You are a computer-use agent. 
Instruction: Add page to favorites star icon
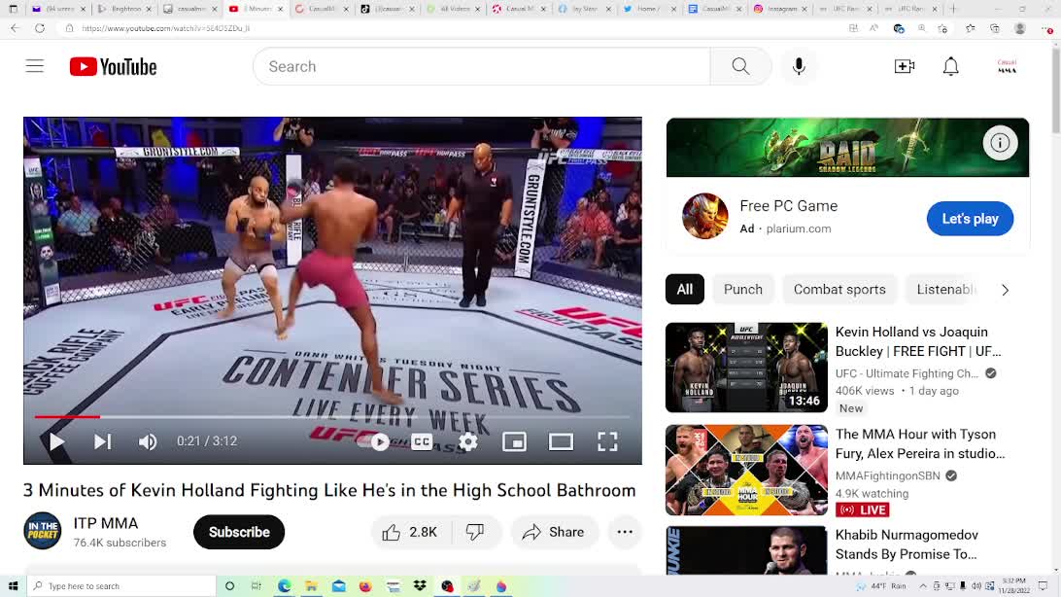(x=942, y=28)
